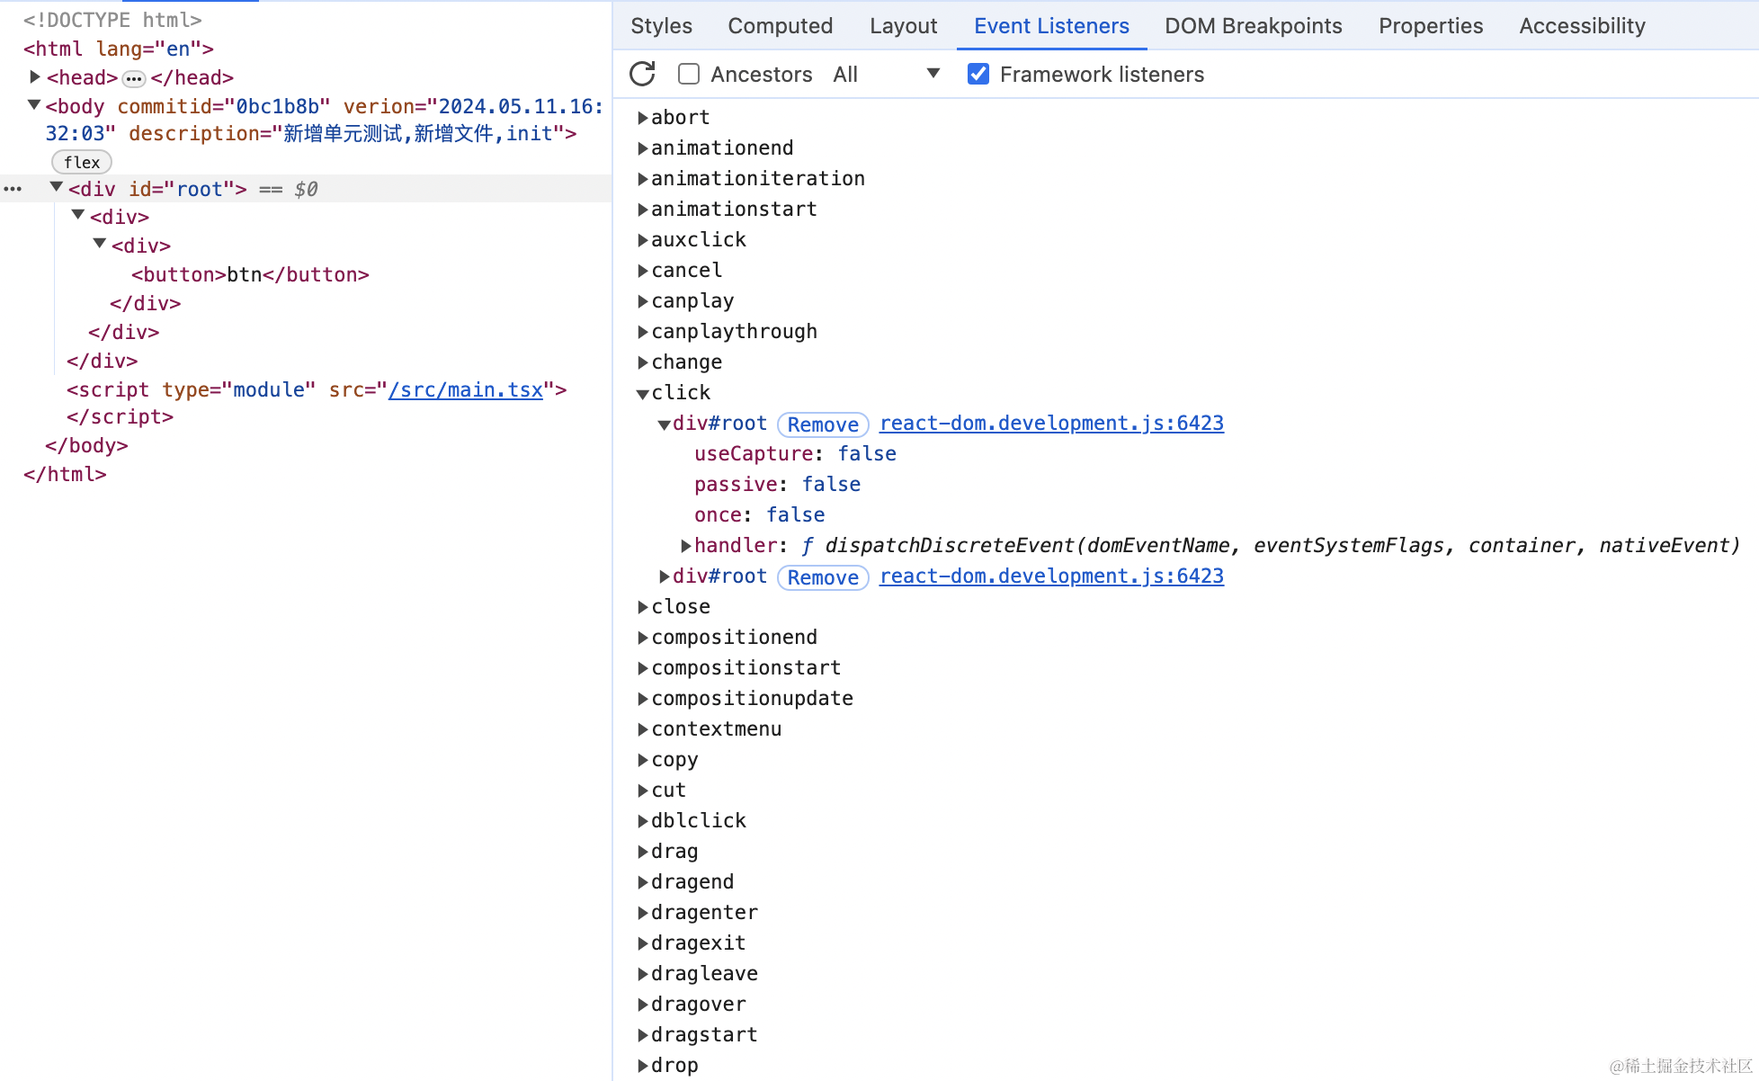The width and height of the screenshot is (1759, 1081).
Task: Expand the cut event entry
Action: click(x=643, y=791)
